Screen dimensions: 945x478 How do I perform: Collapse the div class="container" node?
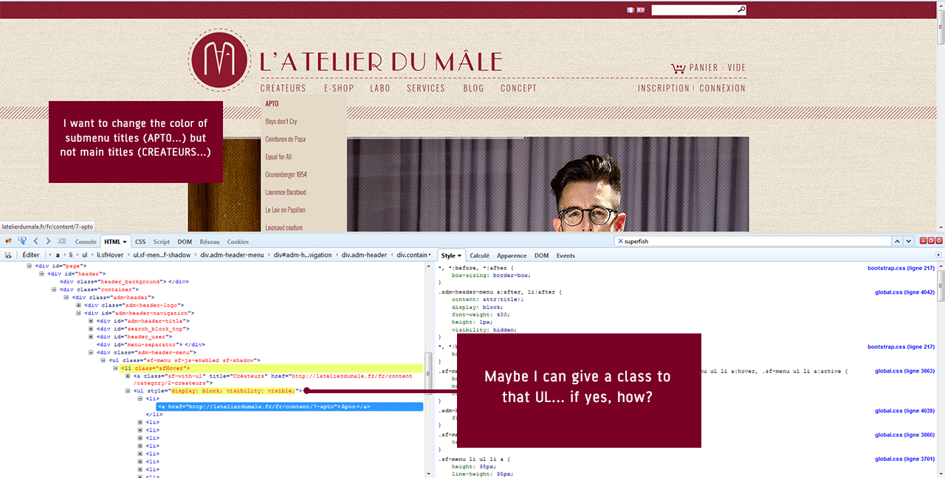click(53, 289)
